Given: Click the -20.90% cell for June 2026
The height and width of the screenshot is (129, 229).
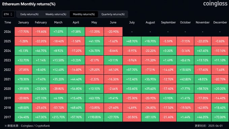Looking at the screenshot, I should pos(113,32).
